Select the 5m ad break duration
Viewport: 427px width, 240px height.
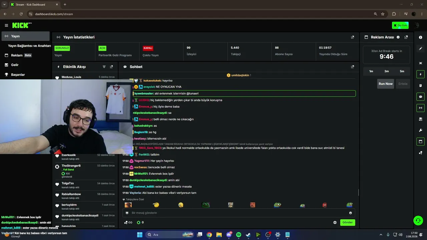(x=402, y=71)
